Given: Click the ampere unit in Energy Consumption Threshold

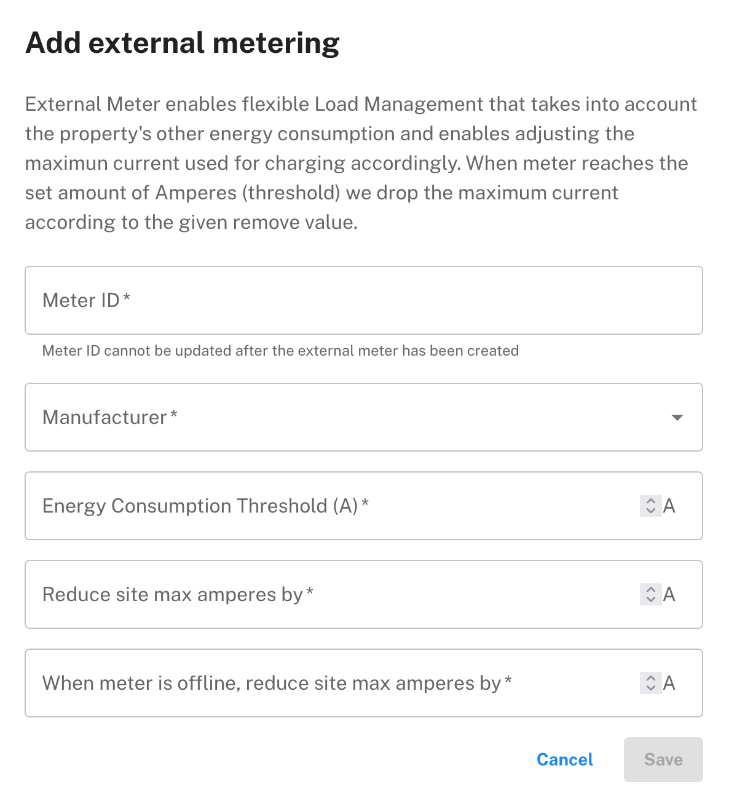Looking at the screenshot, I should pos(669,506).
